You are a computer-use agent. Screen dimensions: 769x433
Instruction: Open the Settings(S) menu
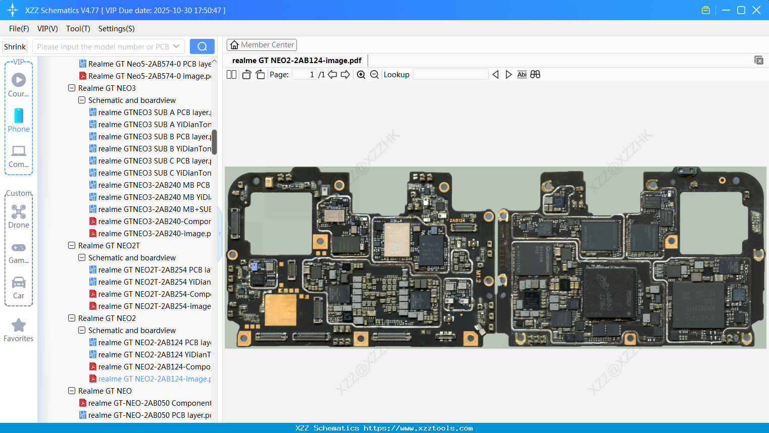[117, 29]
